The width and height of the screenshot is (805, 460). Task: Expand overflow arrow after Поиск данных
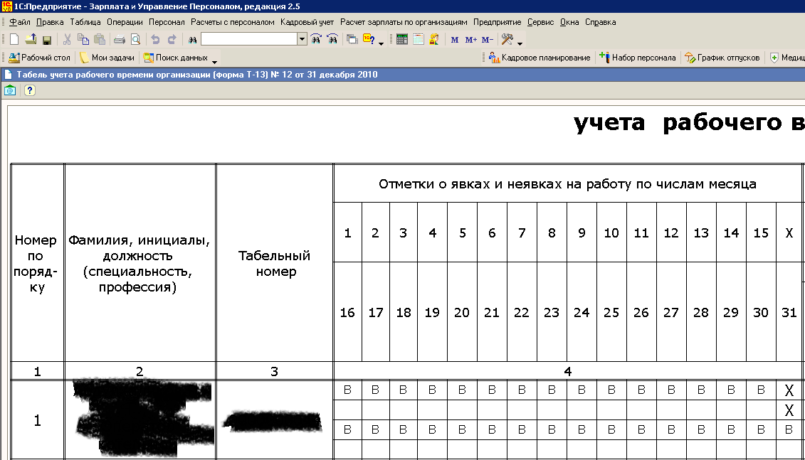click(216, 60)
